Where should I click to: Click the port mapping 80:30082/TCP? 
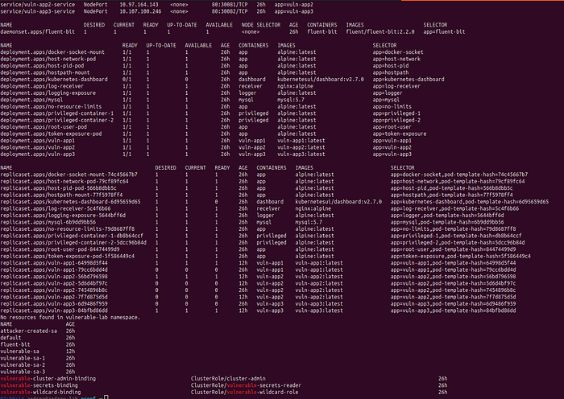(230, 11)
